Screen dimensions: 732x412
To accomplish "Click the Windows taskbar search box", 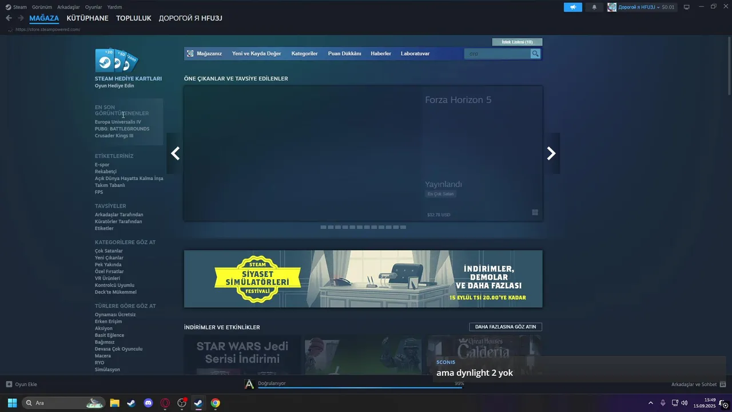I will point(63,403).
